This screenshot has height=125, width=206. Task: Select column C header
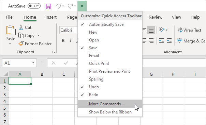(x=64, y=74)
